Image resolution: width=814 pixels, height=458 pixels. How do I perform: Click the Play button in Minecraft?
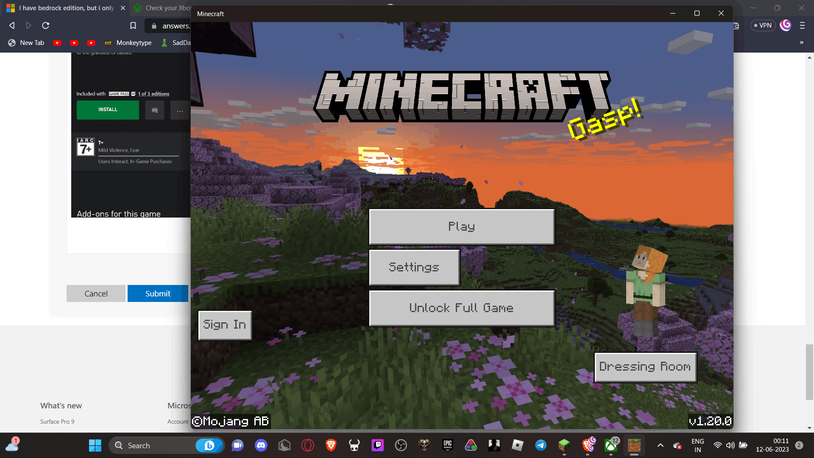click(462, 226)
